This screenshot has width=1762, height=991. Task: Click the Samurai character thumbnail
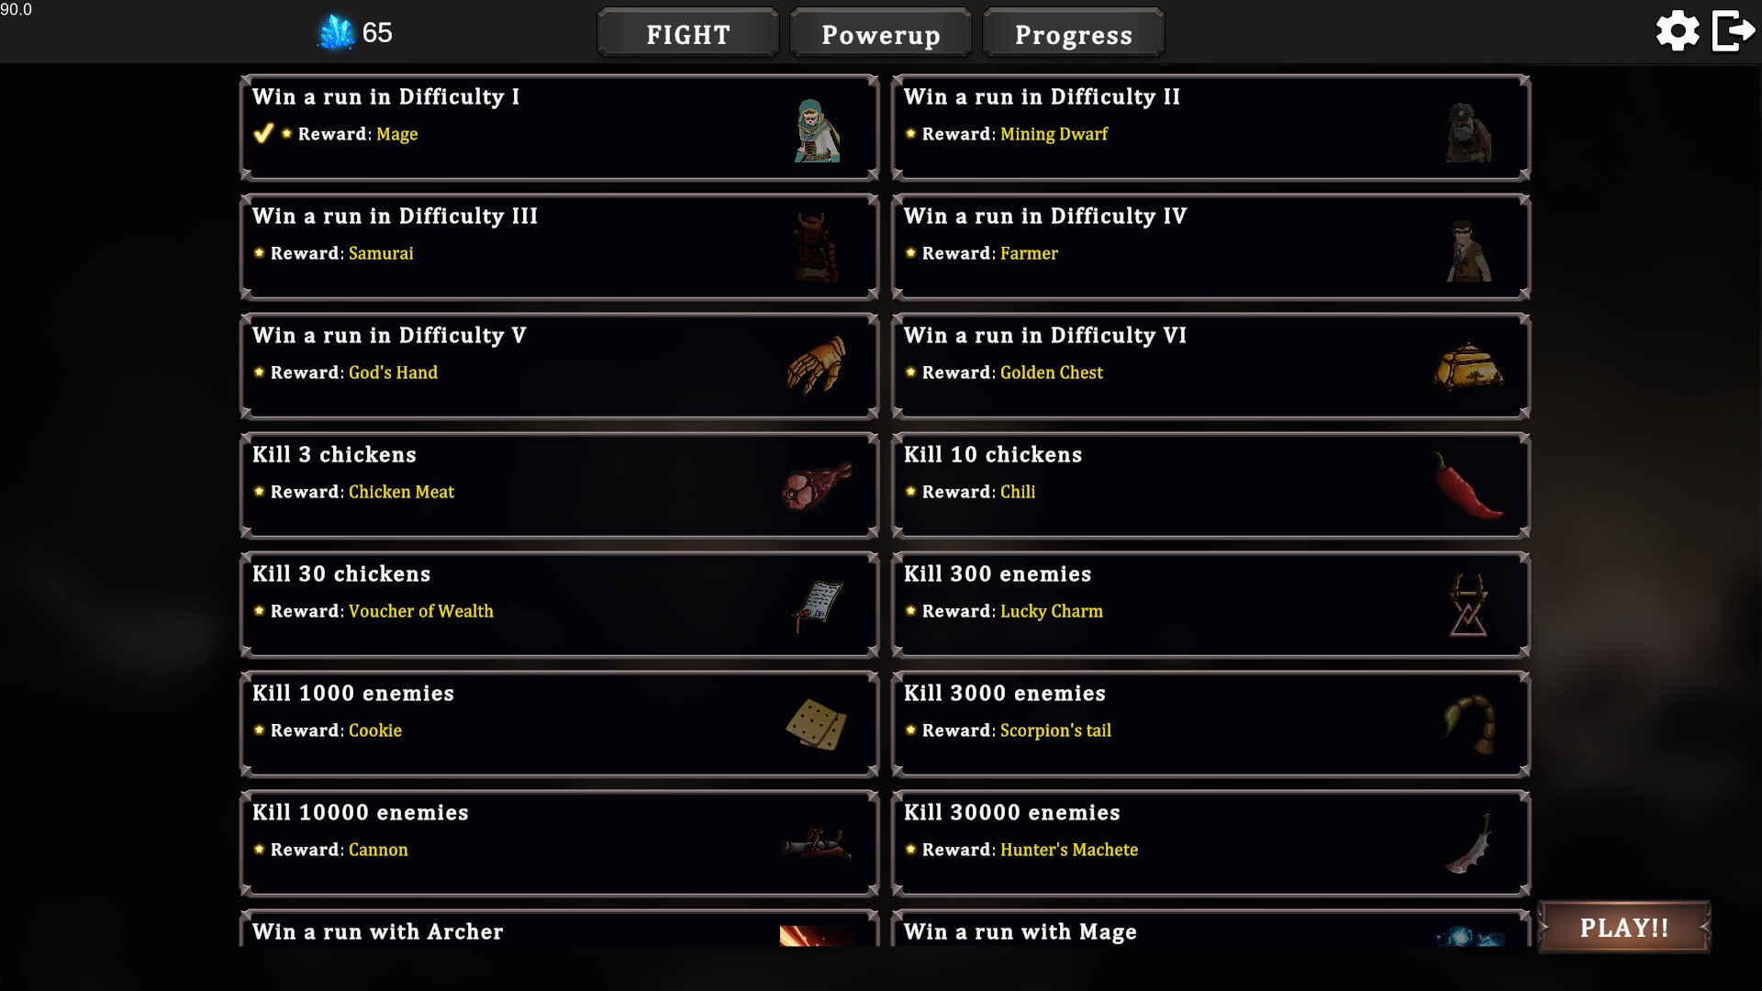click(x=816, y=247)
